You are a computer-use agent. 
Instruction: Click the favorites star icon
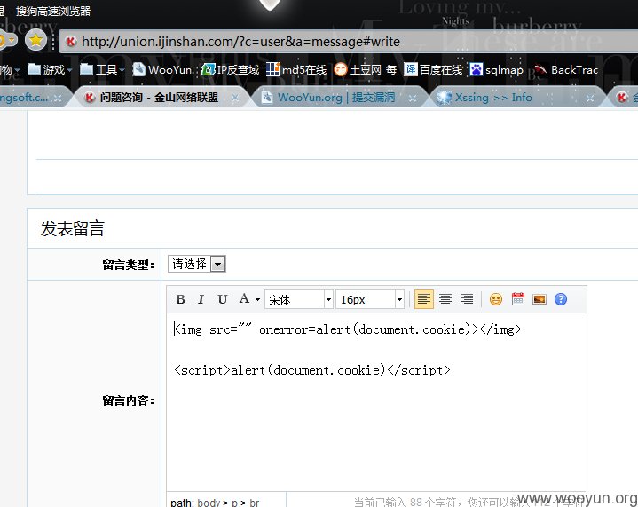click(x=35, y=40)
